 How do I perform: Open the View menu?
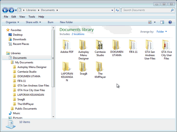[x=22, y=17]
